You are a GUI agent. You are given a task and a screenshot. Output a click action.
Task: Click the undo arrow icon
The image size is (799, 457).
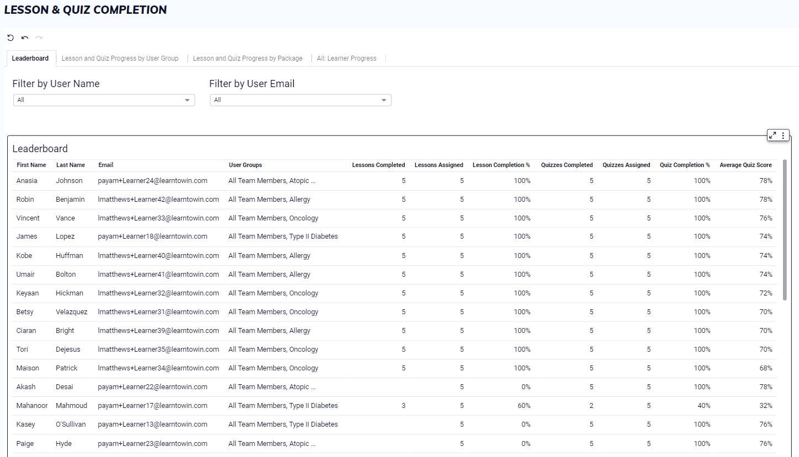[x=25, y=38]
